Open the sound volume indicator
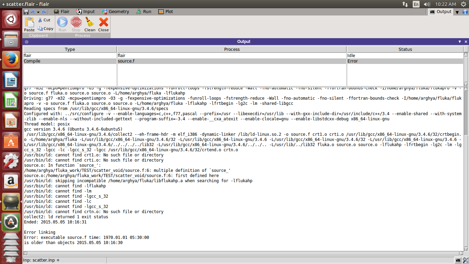The height and width of the screenshot is (264, 469). pos(427,4)
